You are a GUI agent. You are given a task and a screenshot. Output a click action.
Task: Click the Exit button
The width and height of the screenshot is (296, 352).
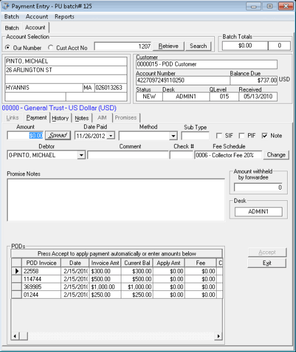tap(267, 263)
